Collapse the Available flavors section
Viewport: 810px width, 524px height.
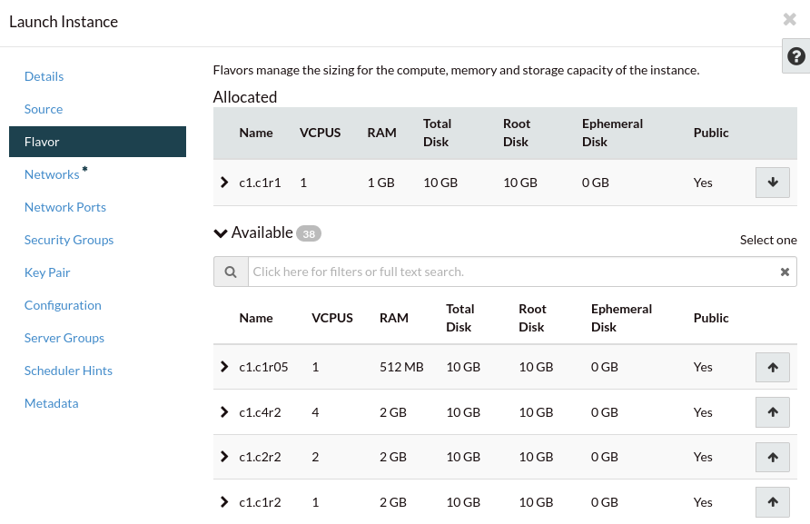pos(221,233)
